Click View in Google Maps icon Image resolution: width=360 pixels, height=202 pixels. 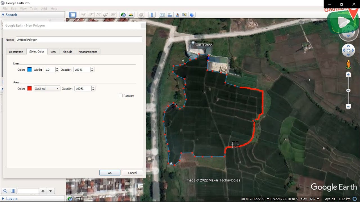click(x=184, y=15)
